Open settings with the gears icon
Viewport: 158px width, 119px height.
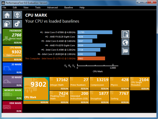17,24
